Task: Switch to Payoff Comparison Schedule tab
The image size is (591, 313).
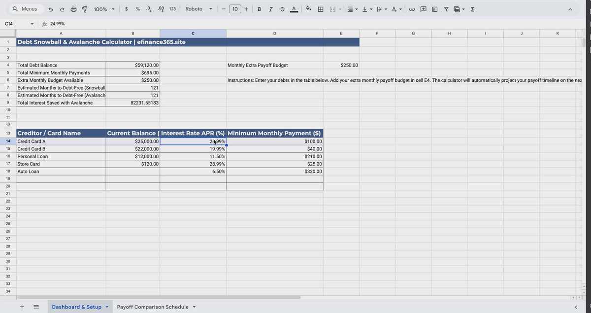Action: (153, 307)
